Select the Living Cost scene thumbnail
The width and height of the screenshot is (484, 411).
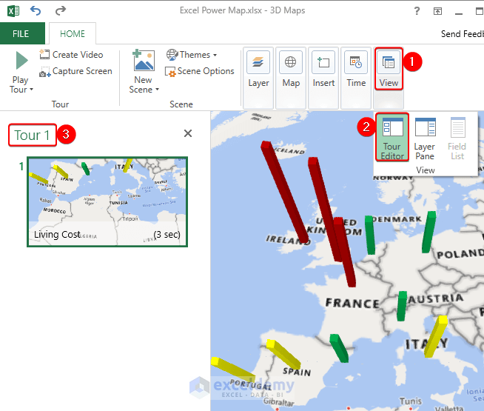(x=107, y=202)
